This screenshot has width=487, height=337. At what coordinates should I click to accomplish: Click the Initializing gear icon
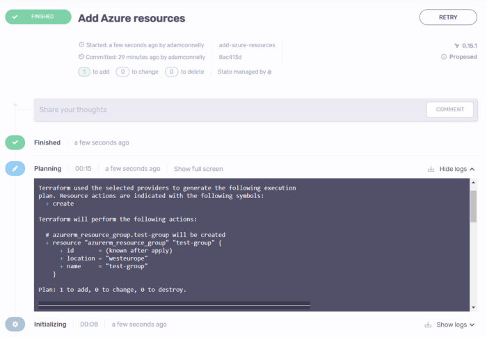15,324
